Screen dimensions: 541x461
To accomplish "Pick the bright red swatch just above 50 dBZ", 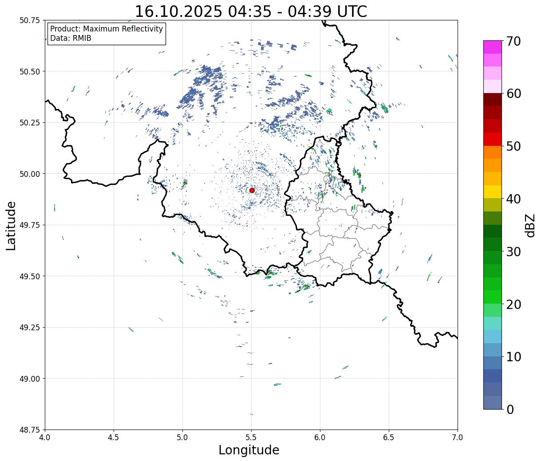I will tap(493, 139).
